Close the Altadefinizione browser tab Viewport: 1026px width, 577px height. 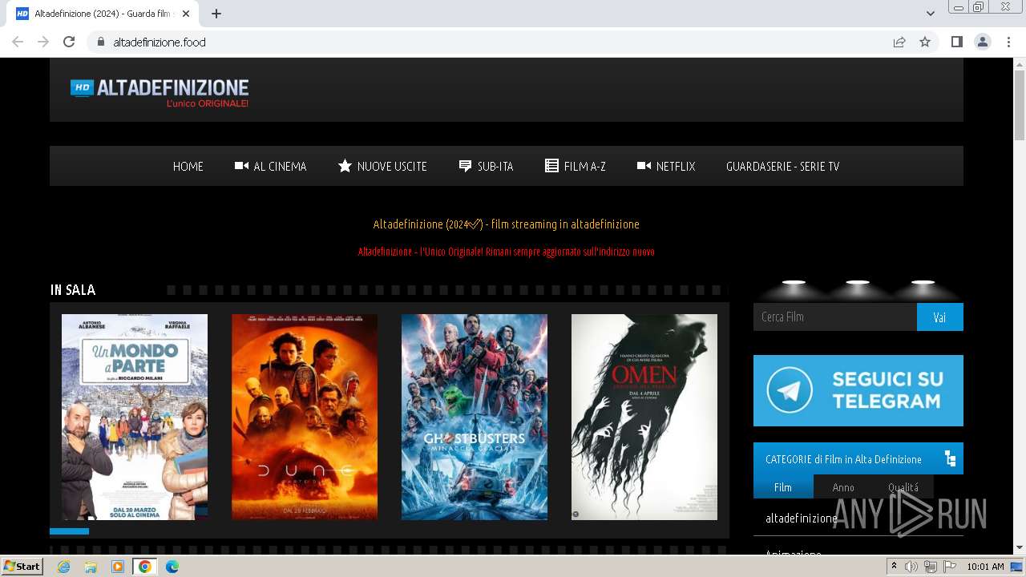click(186, 14)
